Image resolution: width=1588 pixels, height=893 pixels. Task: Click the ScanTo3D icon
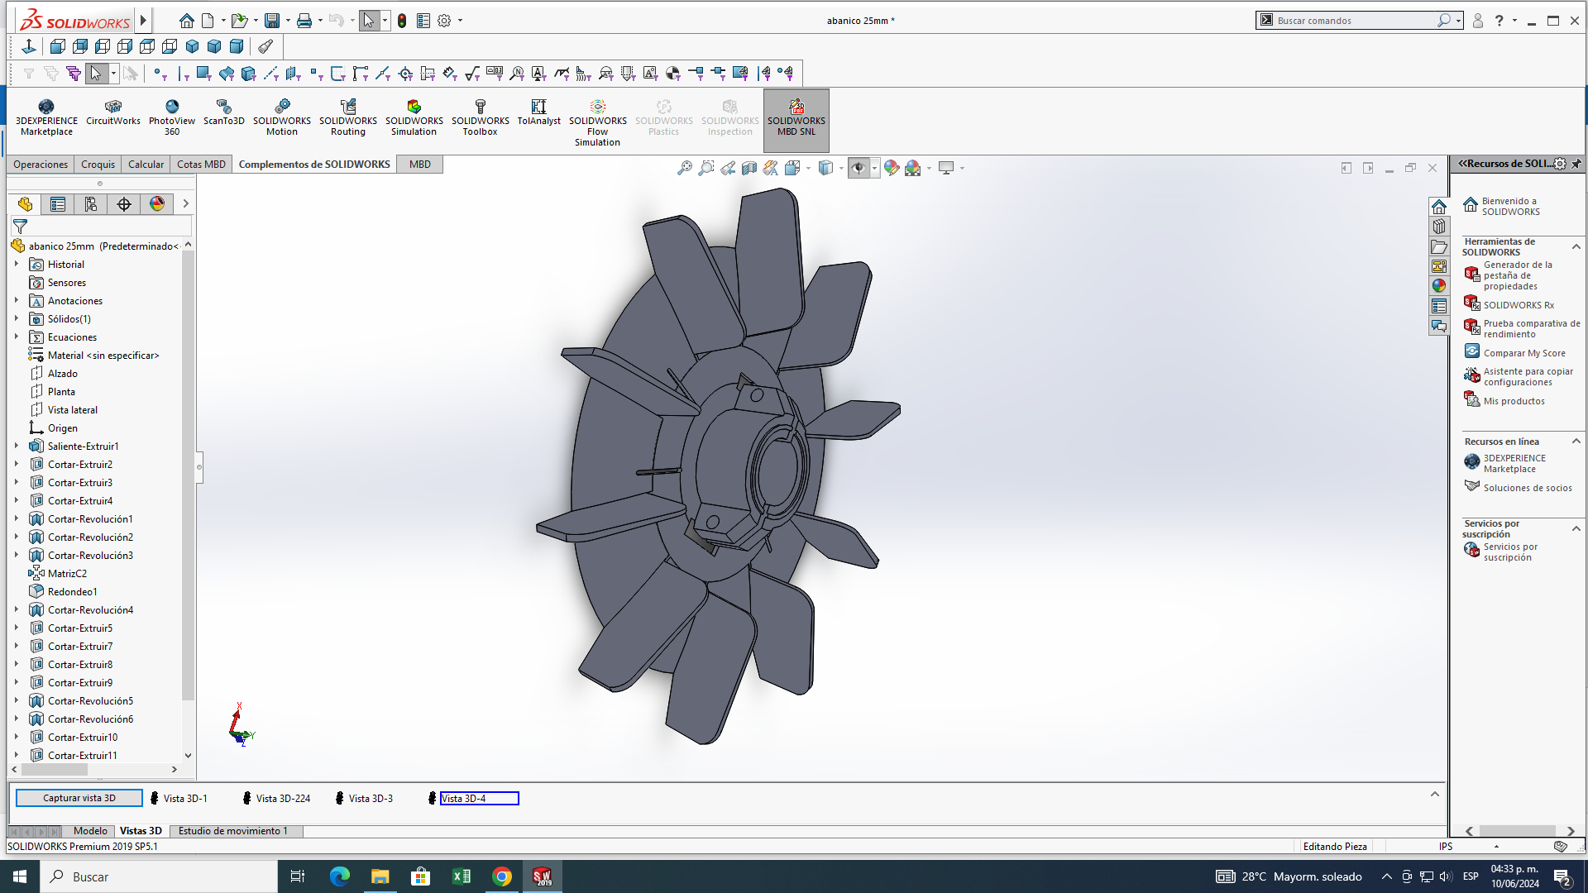click(x=223, y=112)
